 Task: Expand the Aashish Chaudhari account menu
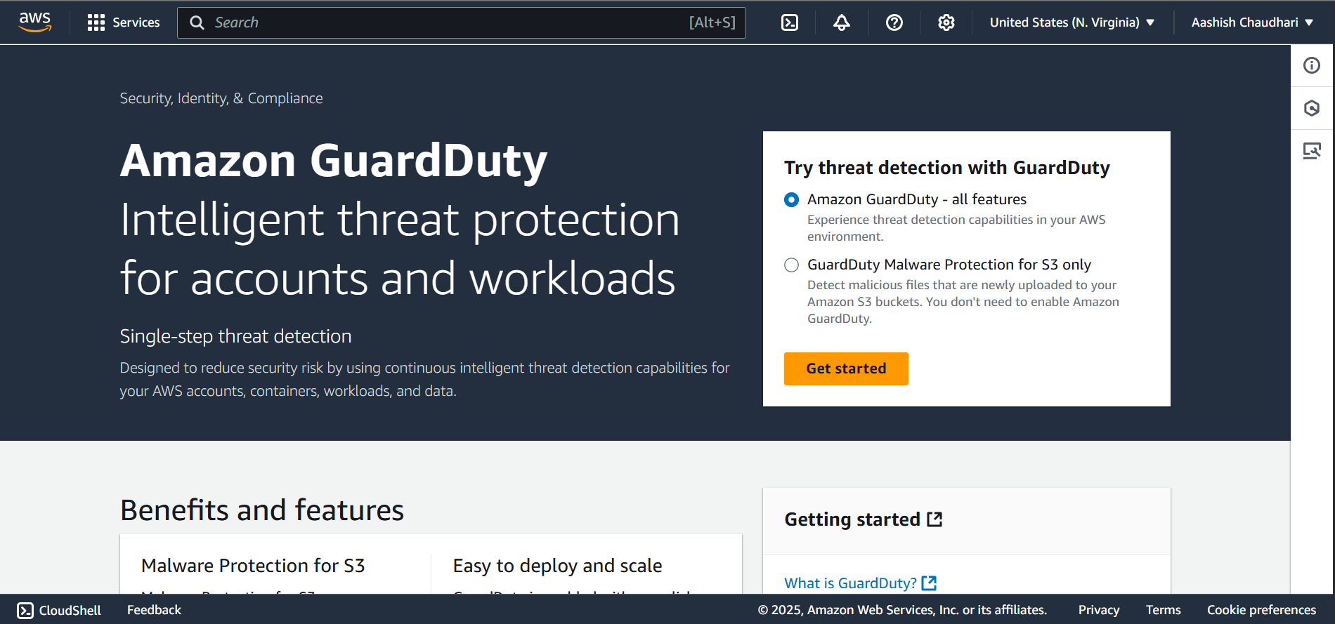[1252, 22]
